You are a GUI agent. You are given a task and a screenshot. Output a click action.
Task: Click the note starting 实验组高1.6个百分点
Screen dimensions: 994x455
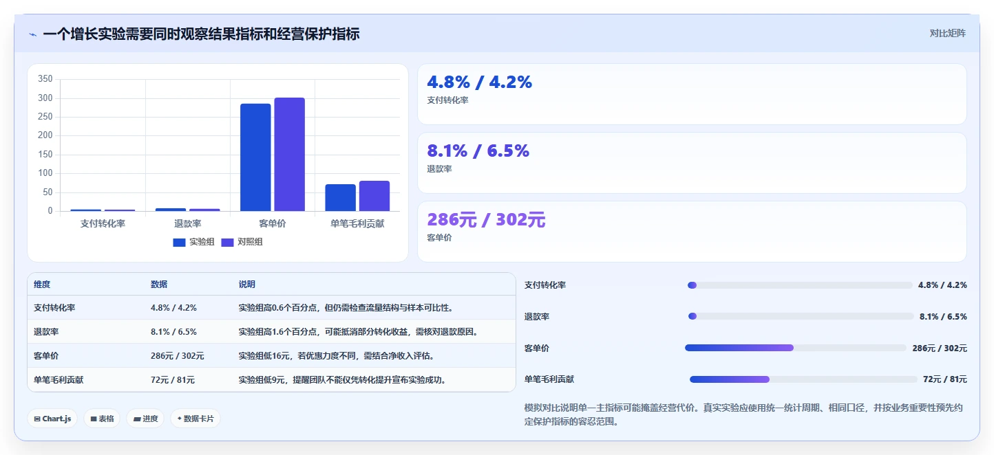point(358,332)
